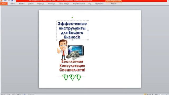This screenshot has width=169, height=95.
Task: Click the right middle handle of the text box
Action: click(88, 30)
